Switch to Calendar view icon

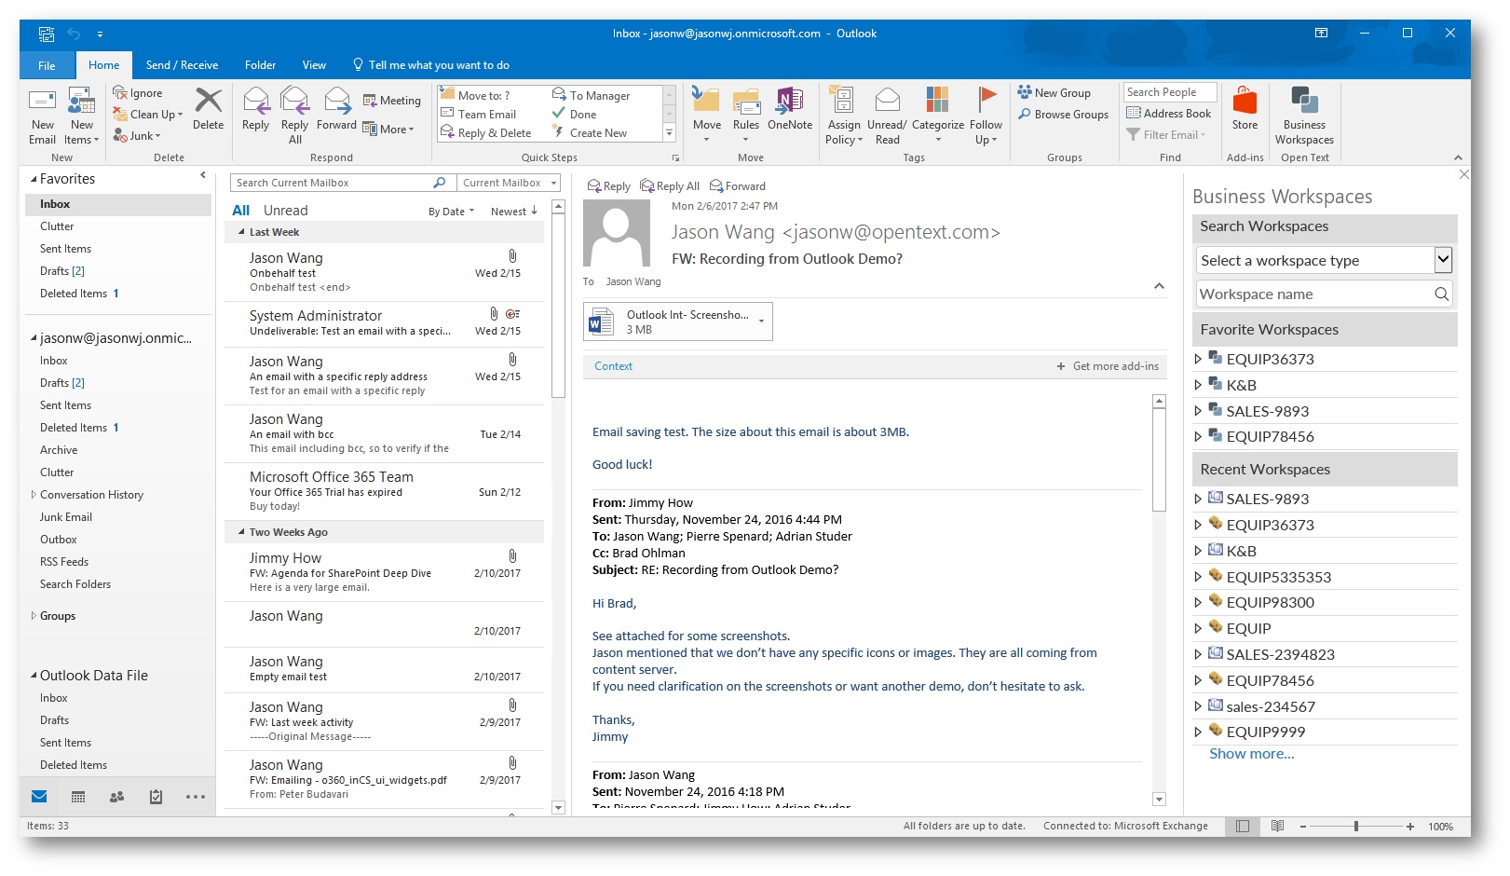pos(78,797)
